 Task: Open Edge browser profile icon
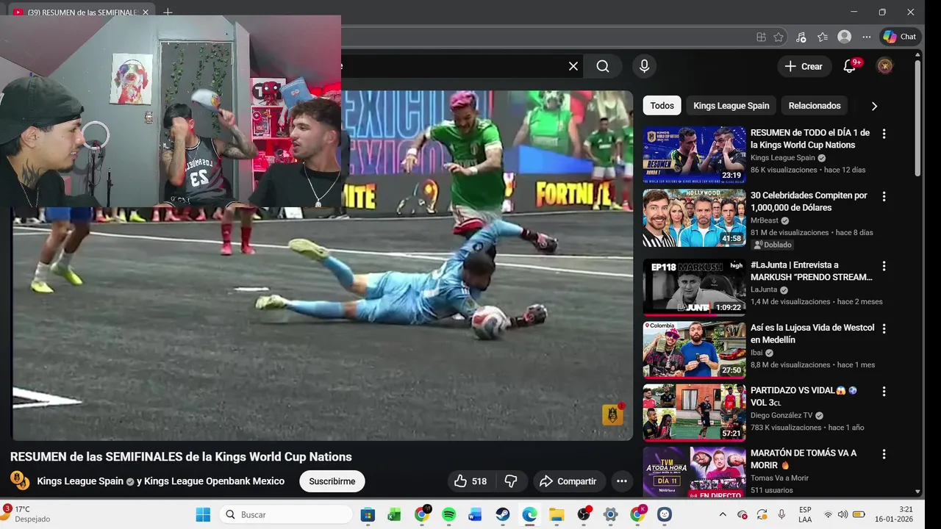click(845, 37)
